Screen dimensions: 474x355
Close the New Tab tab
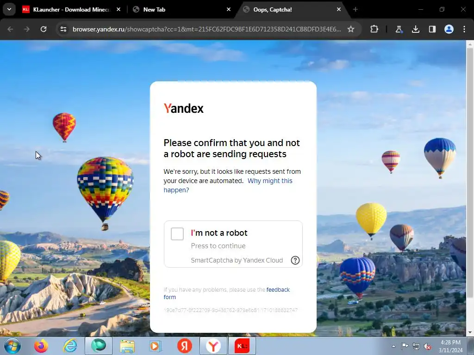(x=229, y=10)
